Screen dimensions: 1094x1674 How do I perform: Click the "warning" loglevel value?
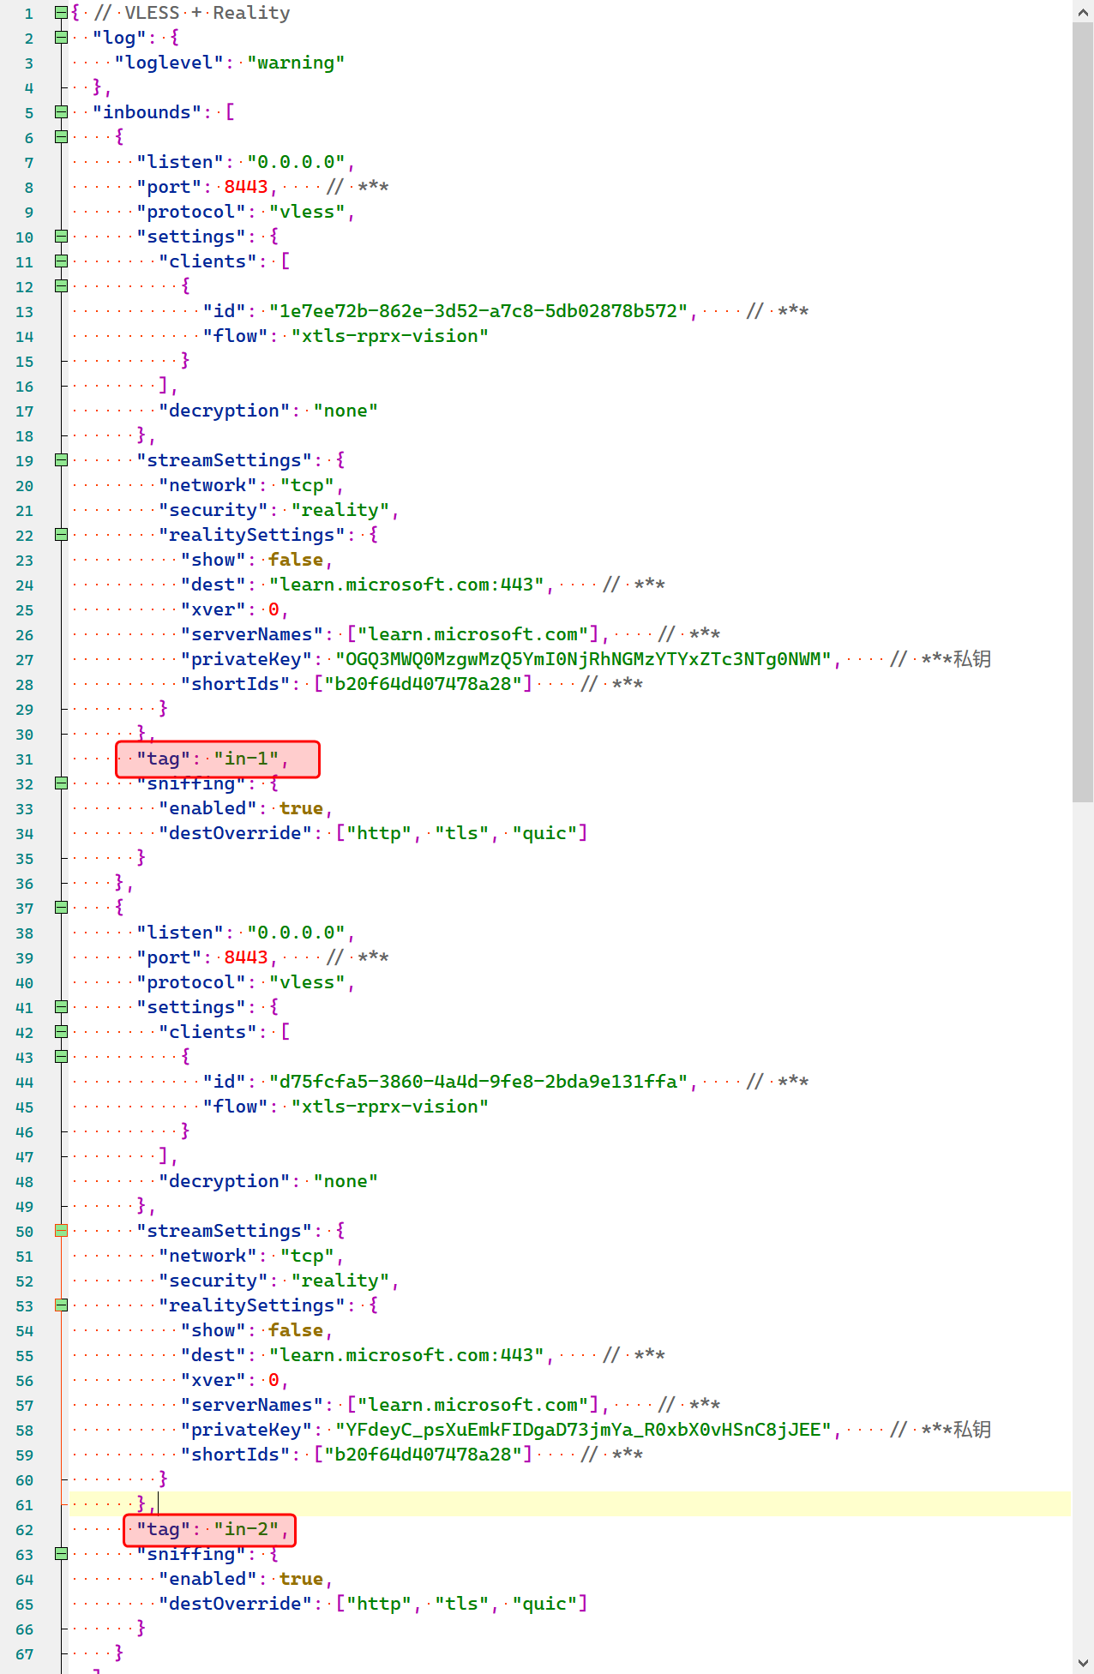[x=296, y=63]
